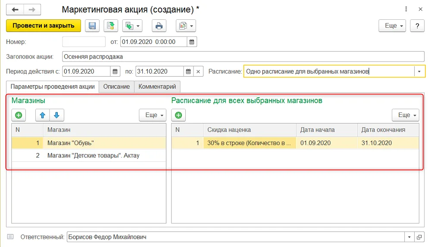Image resolution: width=431 pixels, height=247 pixels.
Task: Focus the Номер input field
Action: [x=84, y=42]
